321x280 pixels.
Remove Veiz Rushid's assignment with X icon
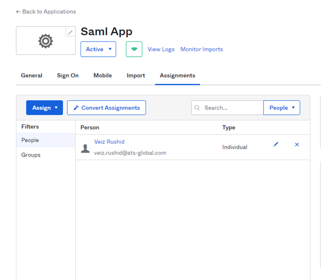(x=297, y=145)
